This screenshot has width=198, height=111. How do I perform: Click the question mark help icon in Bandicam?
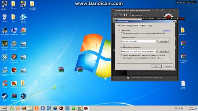(162, 10)
